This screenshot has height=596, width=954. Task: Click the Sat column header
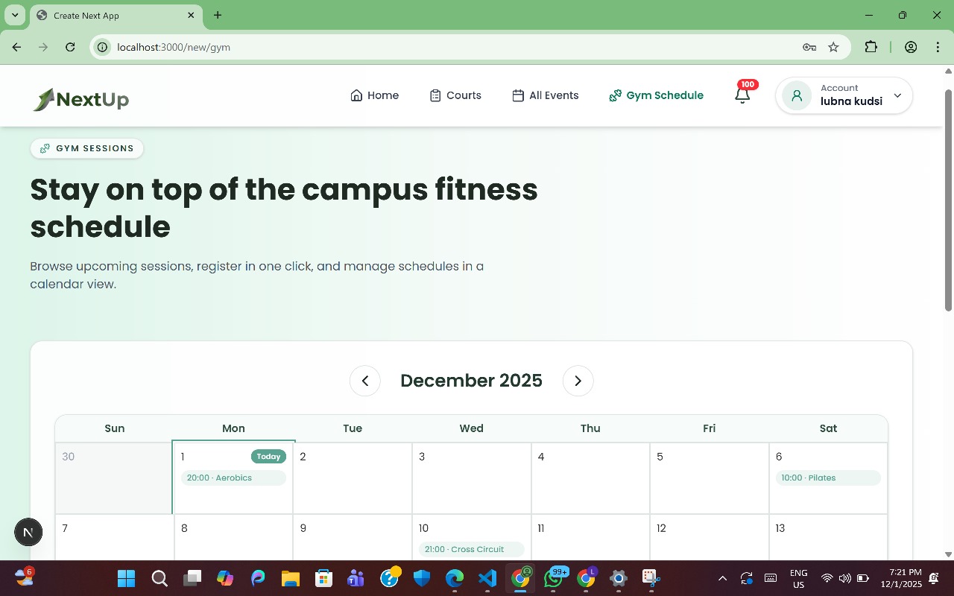coord(828,428)
